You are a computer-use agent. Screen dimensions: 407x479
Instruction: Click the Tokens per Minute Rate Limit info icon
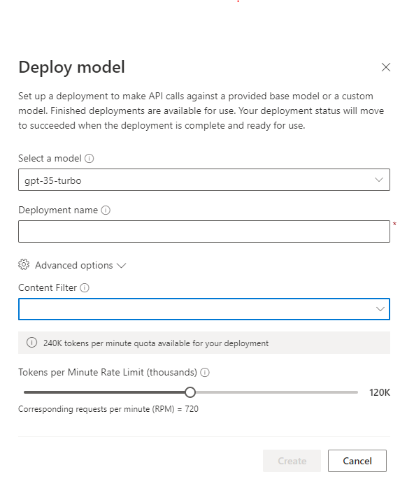(x=205, y=373)
